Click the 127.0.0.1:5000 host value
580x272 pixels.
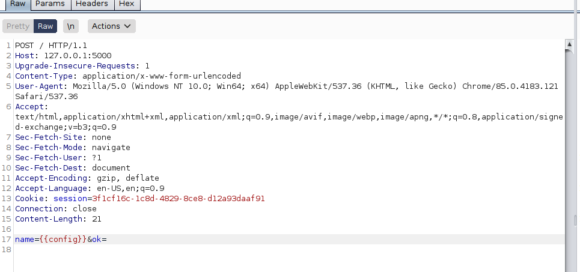78,56
